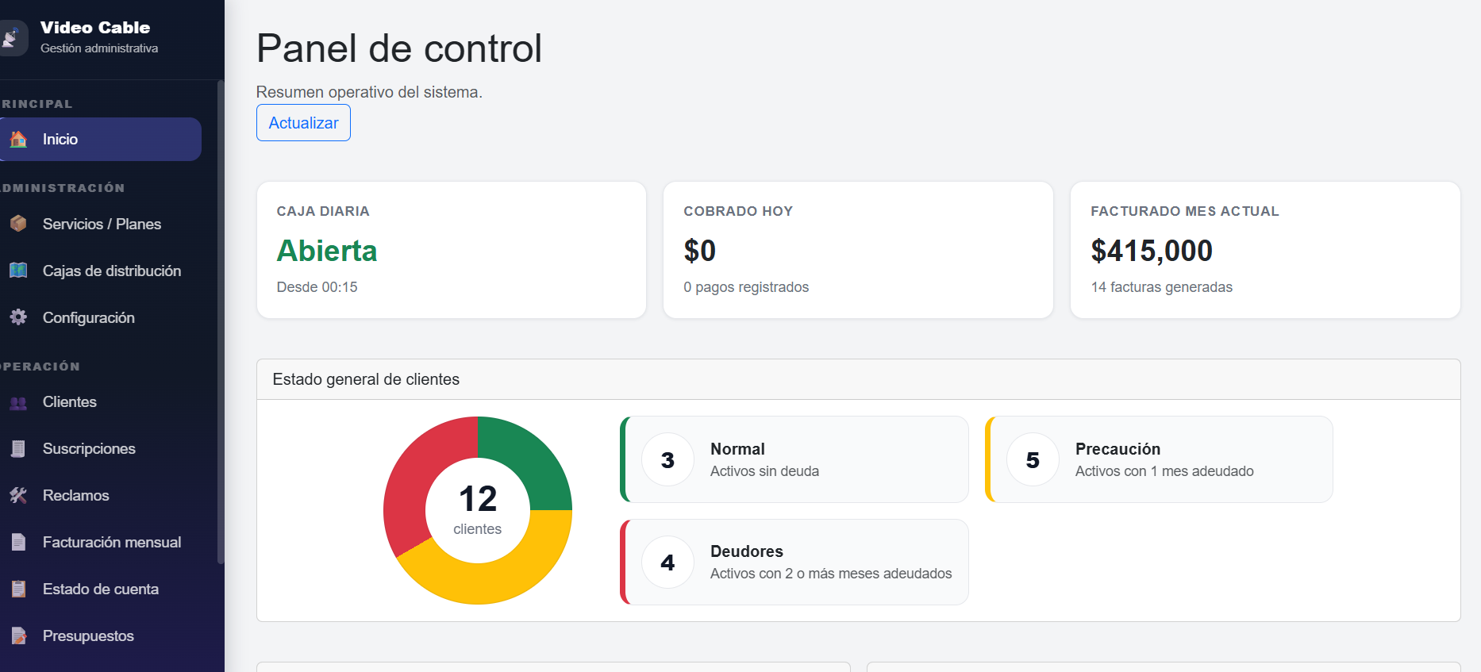
Task: Click the "14 facturas generadas" text
Action: 1162,287
